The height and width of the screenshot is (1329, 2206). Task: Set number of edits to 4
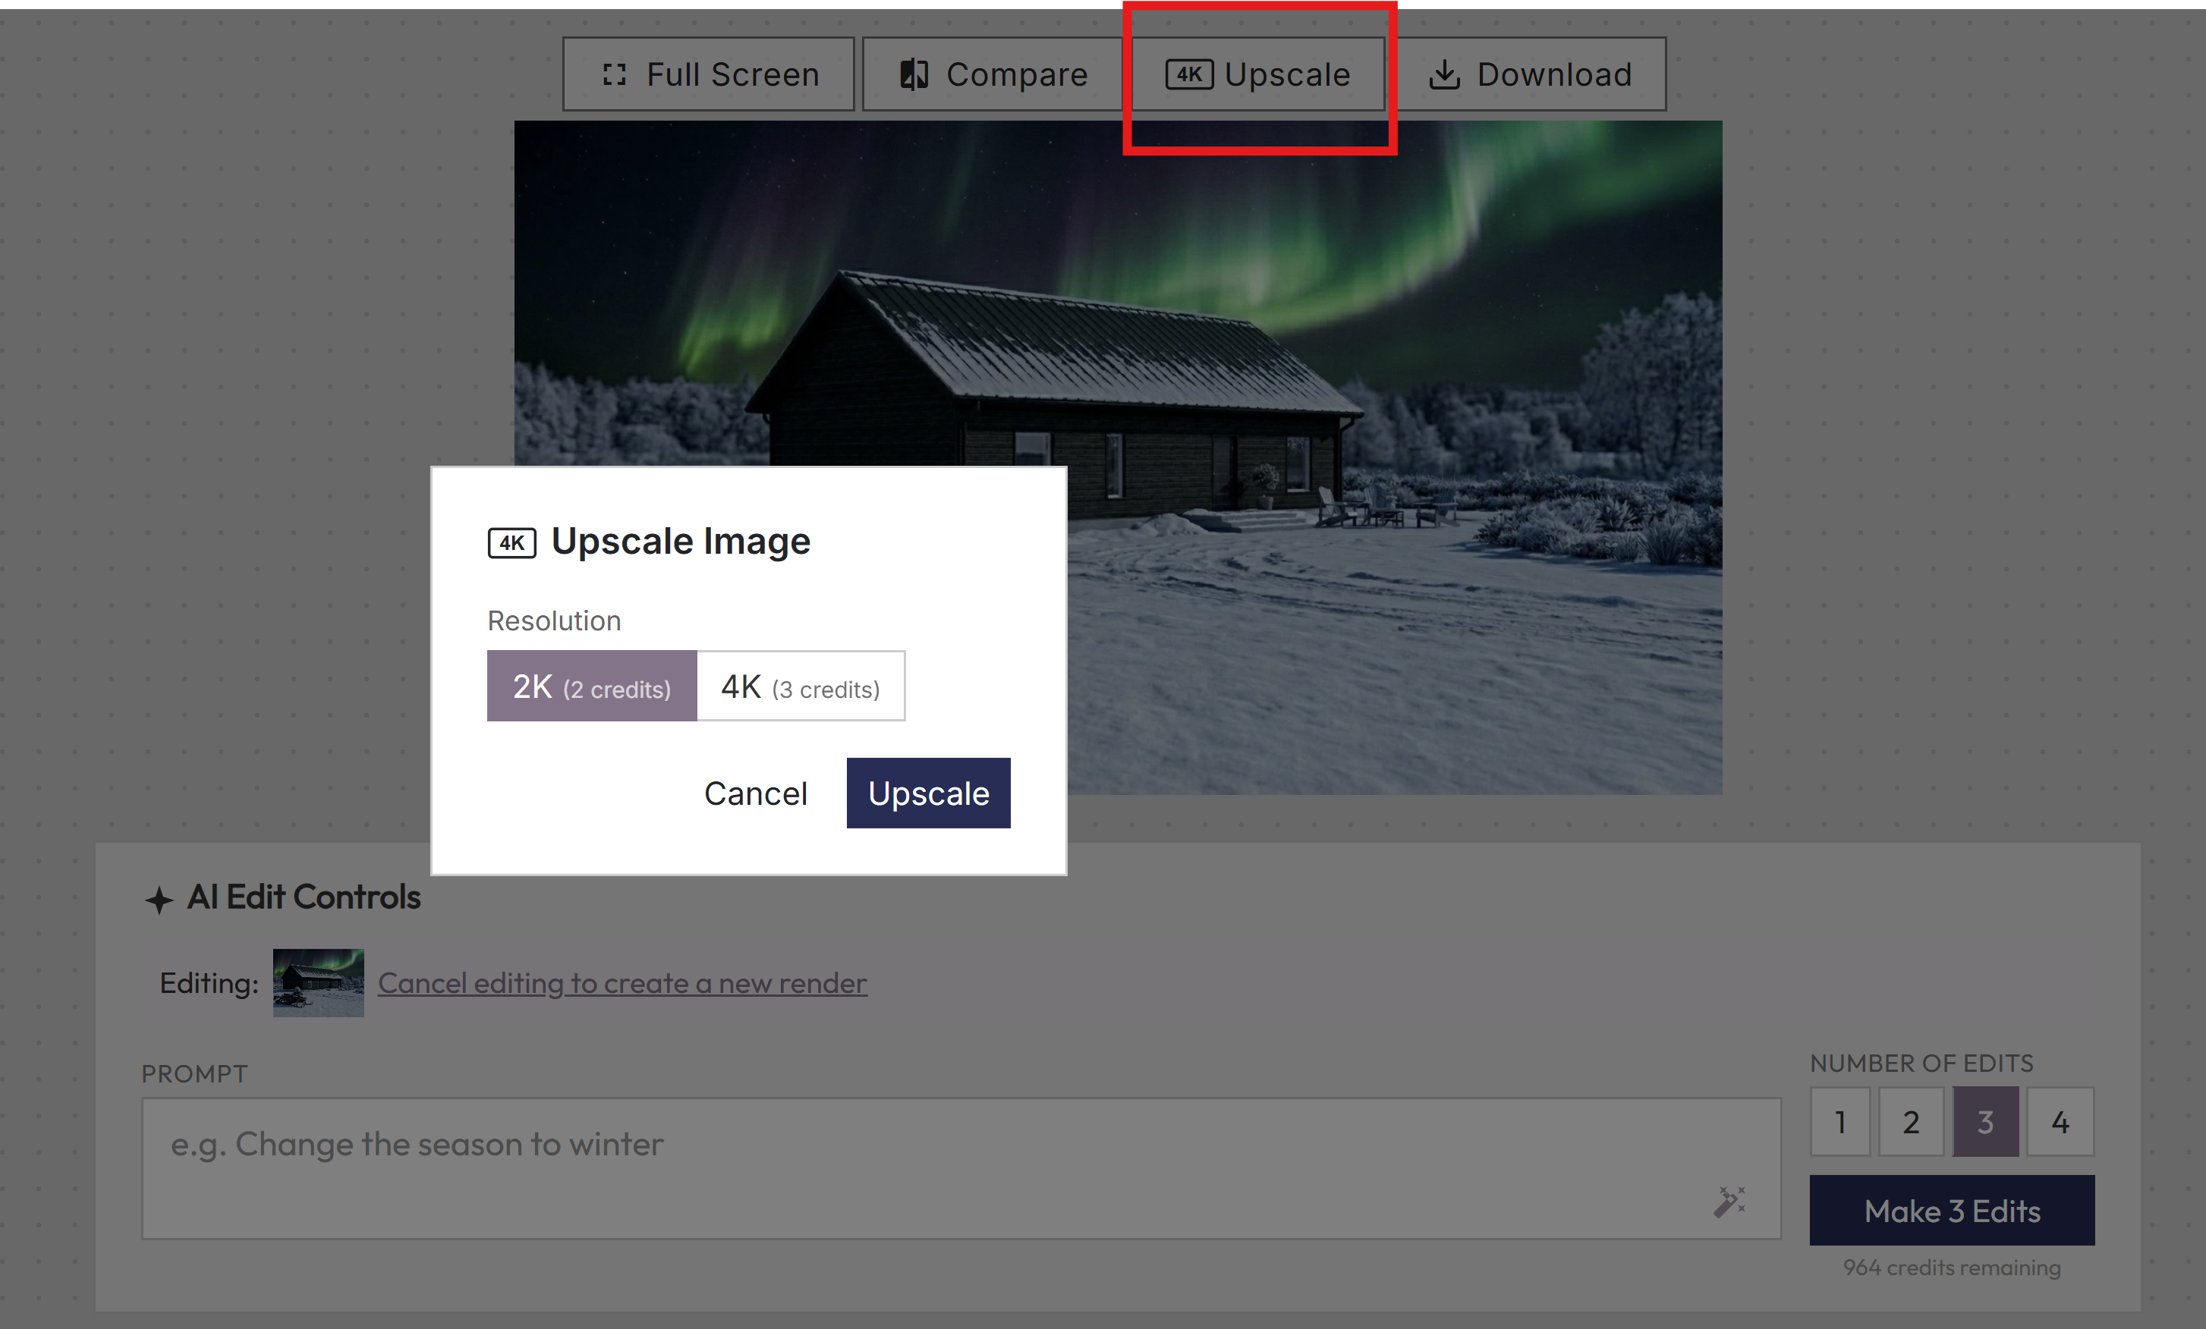point(2060,1122)
